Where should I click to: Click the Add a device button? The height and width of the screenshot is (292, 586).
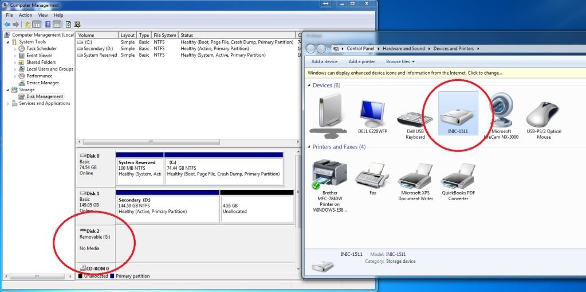324,61
